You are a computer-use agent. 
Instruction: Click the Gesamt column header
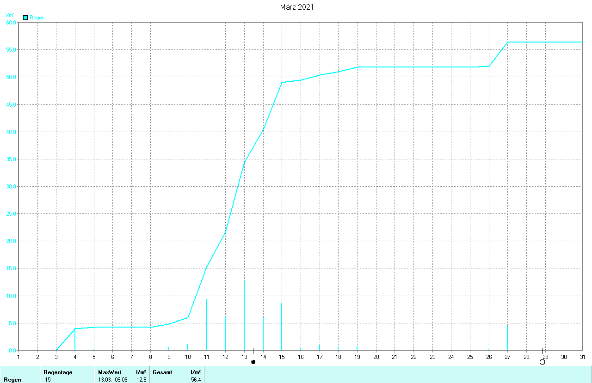click(162, 372)
